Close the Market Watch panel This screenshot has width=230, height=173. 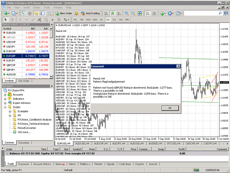[52, 25]
